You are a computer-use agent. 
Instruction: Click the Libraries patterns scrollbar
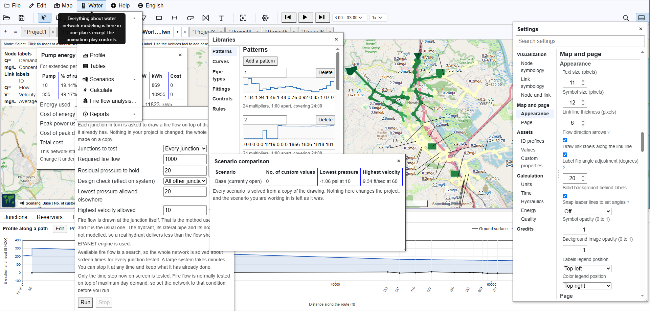pyautogui.click(x=338, y=71)
